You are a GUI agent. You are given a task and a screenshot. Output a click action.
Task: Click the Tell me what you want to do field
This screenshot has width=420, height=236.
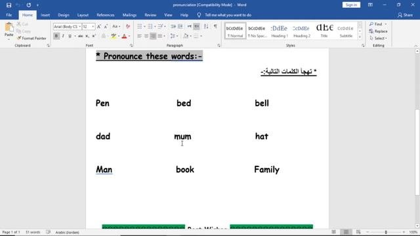pyautogui.click(x=228, y=15)
